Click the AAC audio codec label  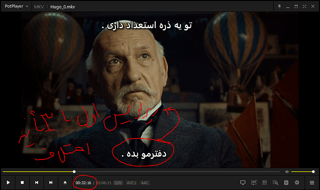tap(145, 183)
